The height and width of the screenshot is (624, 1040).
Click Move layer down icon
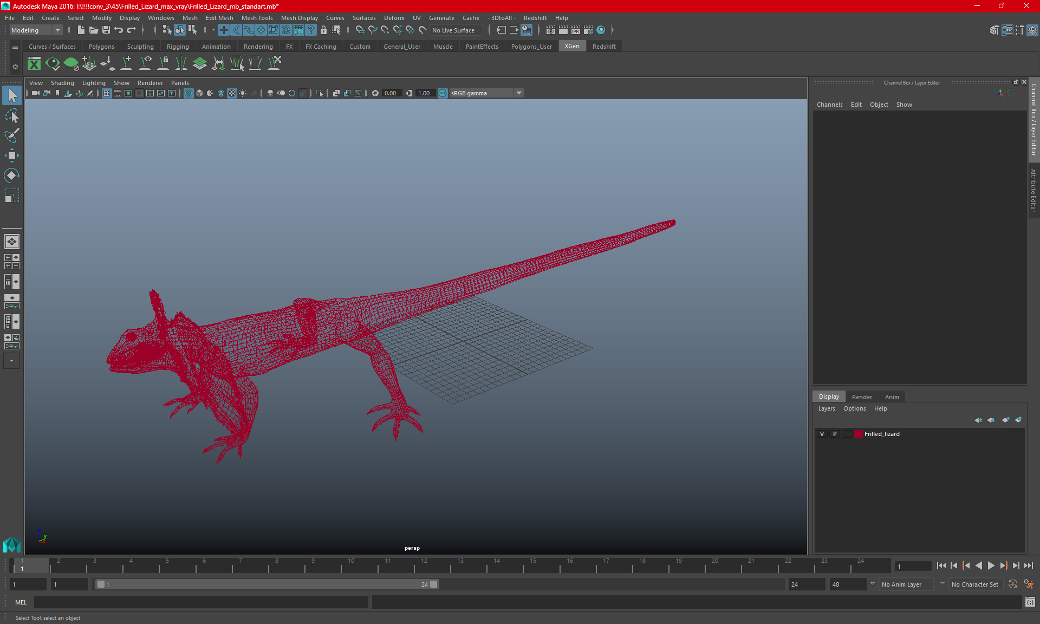tap(991, 420)
